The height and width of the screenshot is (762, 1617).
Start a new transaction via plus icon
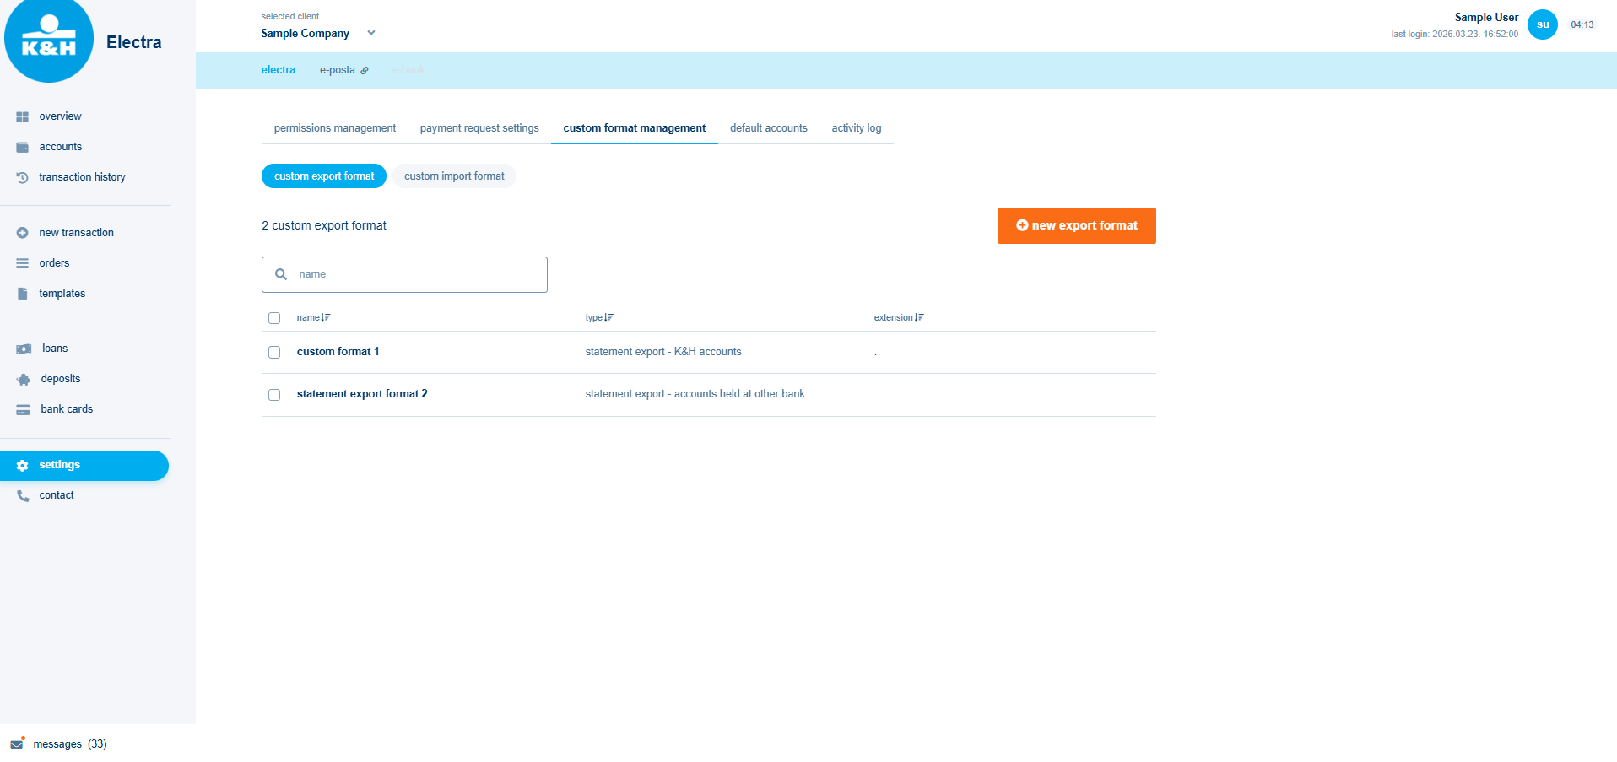coord(22,232)
